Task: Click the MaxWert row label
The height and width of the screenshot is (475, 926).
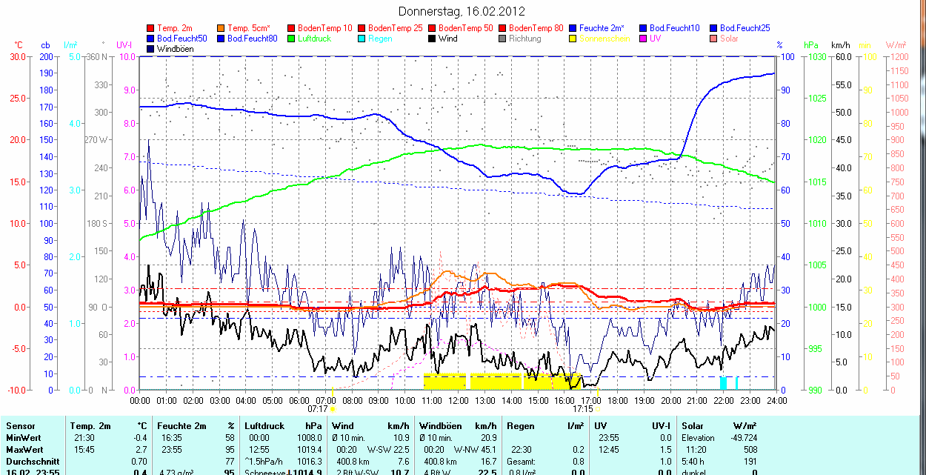Action: click(24, 450)
